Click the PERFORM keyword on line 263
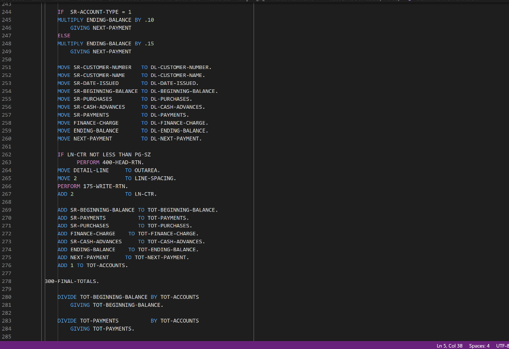The height and width of the screenshot is (349, 509). click(x=88, y=162)
